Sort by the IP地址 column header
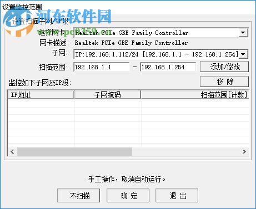The image size is (256, 209). [41, 95]
